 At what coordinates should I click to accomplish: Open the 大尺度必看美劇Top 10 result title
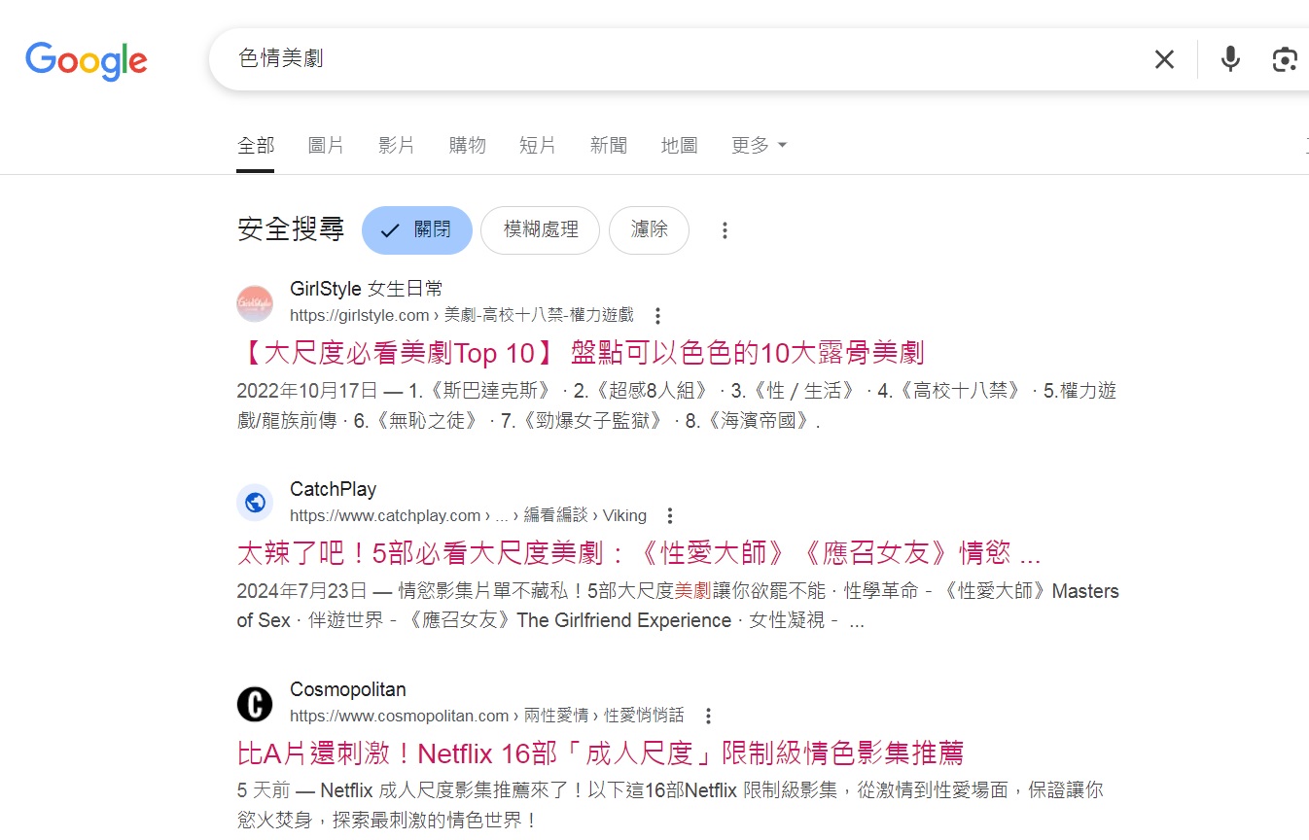click(x=581, y=352)
